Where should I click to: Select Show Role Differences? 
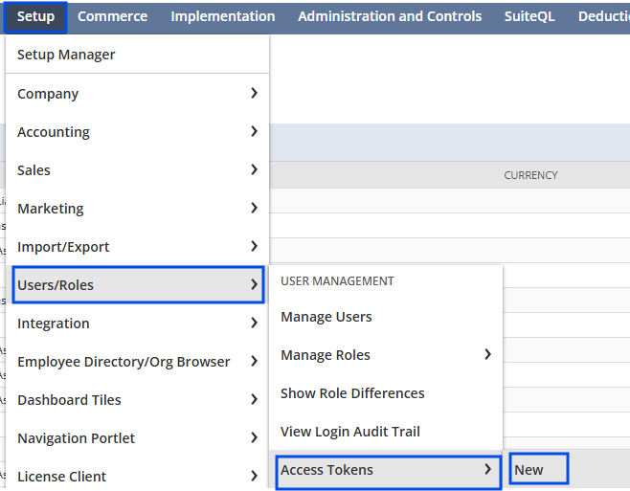[386, 393]
